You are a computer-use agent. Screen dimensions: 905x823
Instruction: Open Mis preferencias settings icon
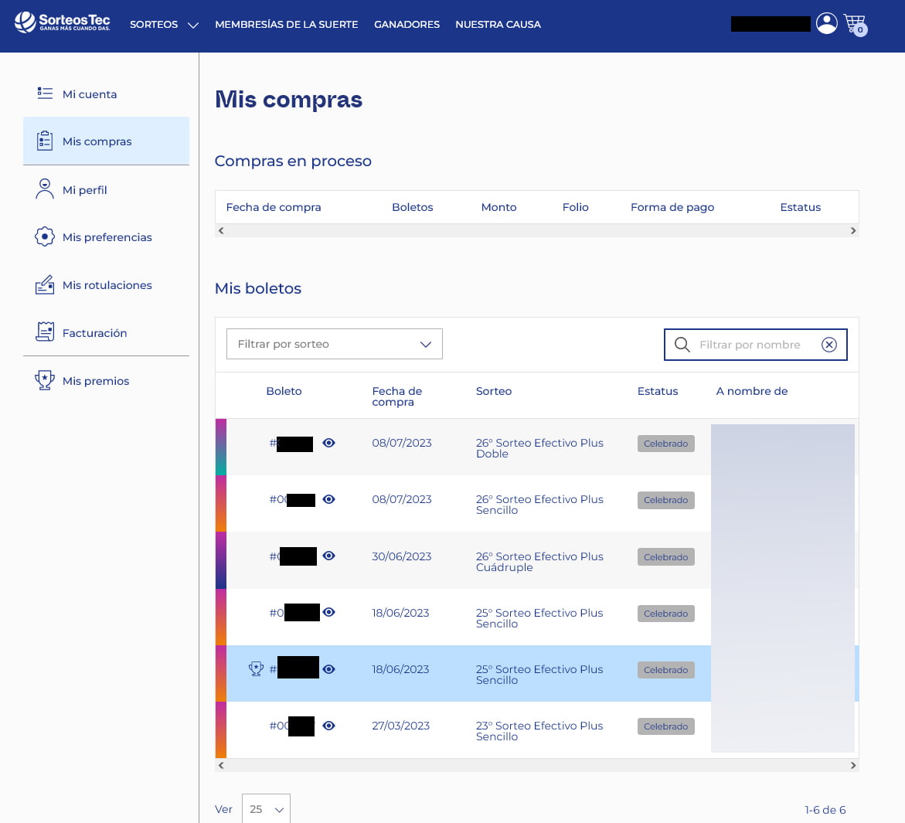point(45,236)
